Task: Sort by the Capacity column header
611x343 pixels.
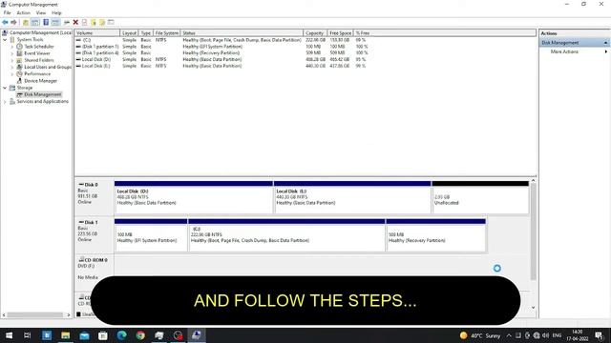Action: pyautogui.click(x=314, y=33)
